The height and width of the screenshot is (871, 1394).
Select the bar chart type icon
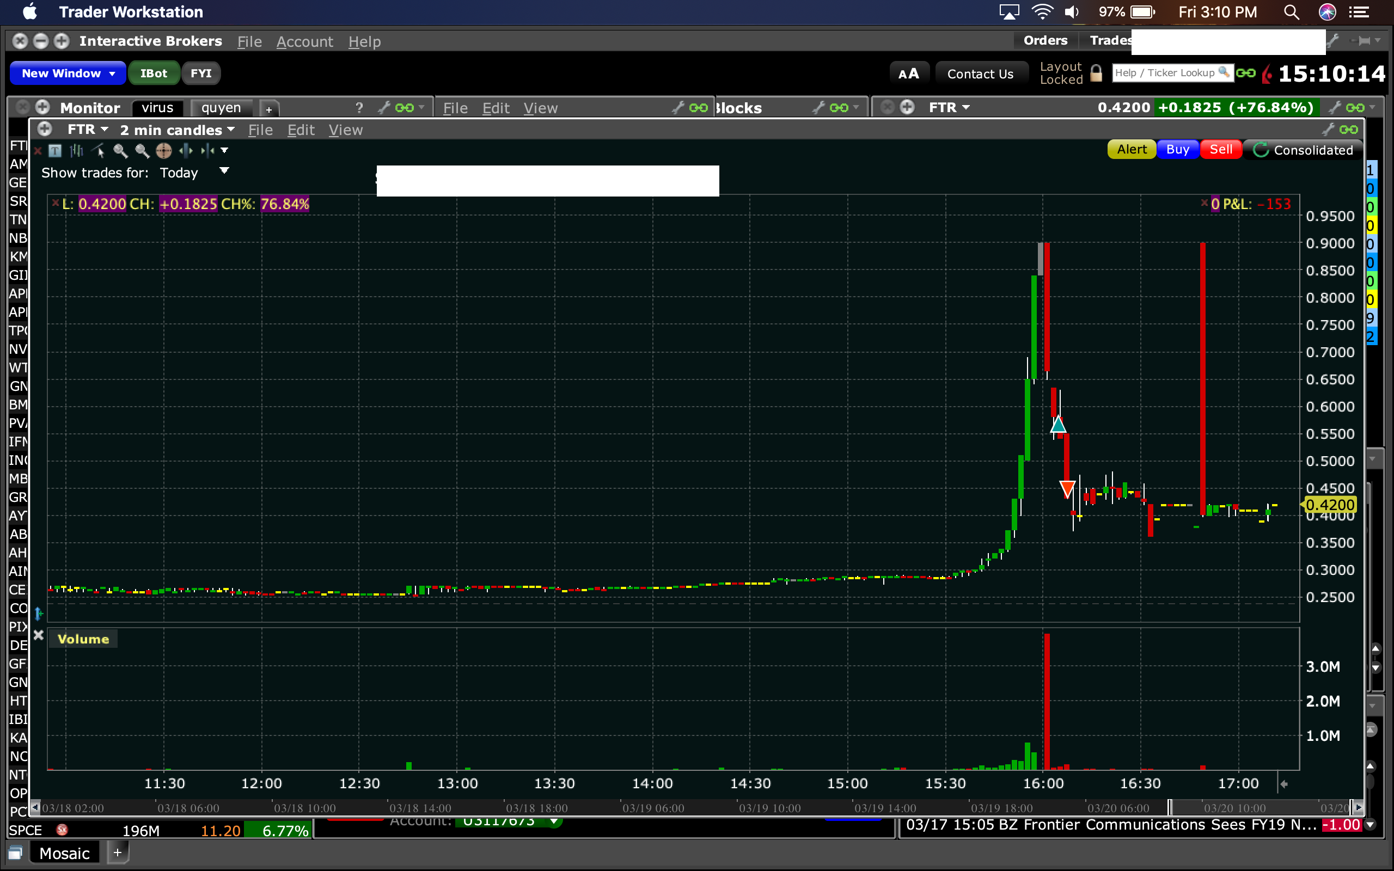coord(77,151)
